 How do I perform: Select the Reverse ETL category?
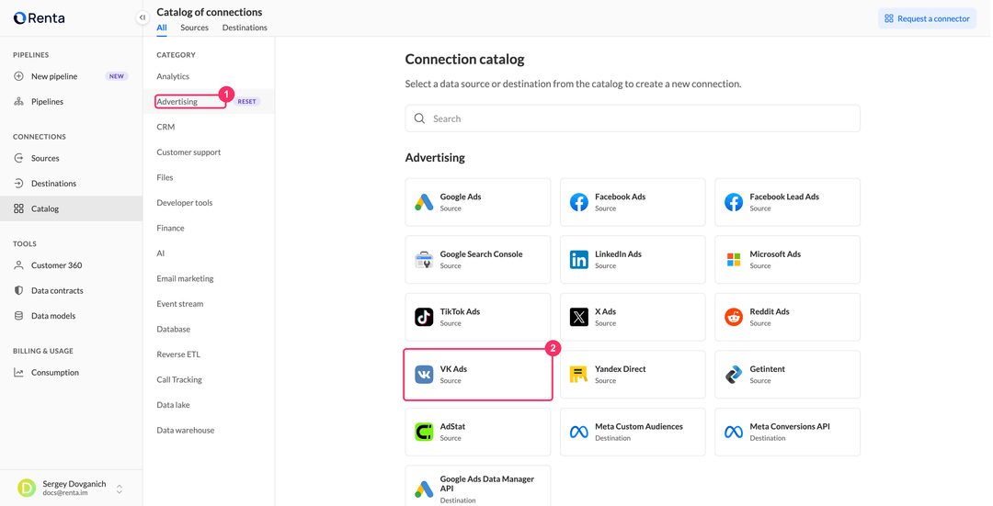click(178, 354)
